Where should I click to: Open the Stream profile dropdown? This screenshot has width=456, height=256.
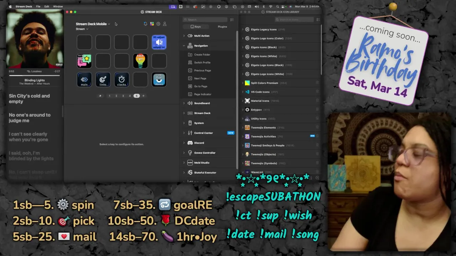point(82,29)
